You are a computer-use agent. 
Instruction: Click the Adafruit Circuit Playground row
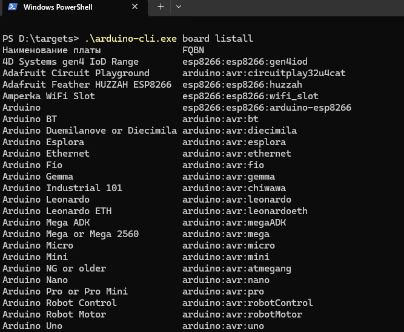(x=76, y=73)
